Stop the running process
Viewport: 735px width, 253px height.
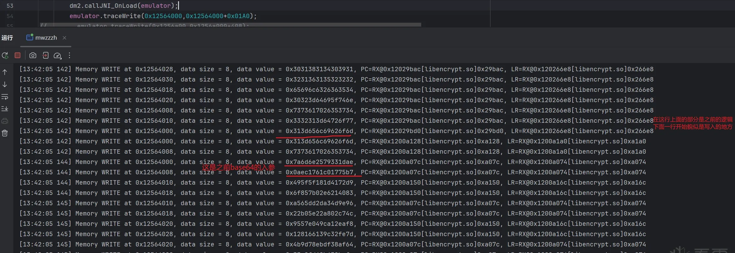pyautogui.click(x=18, y=55)
